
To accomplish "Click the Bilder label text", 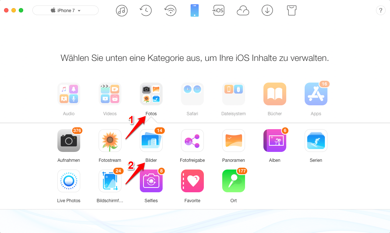I will (151, 160).
